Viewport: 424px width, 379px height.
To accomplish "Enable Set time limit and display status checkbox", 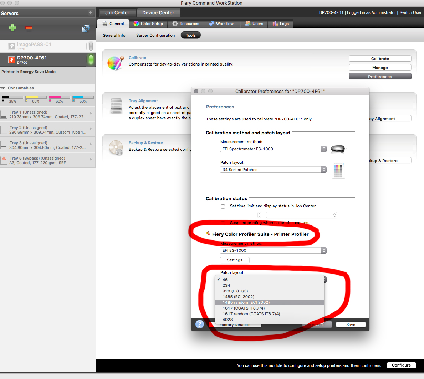I will point(223,206).
